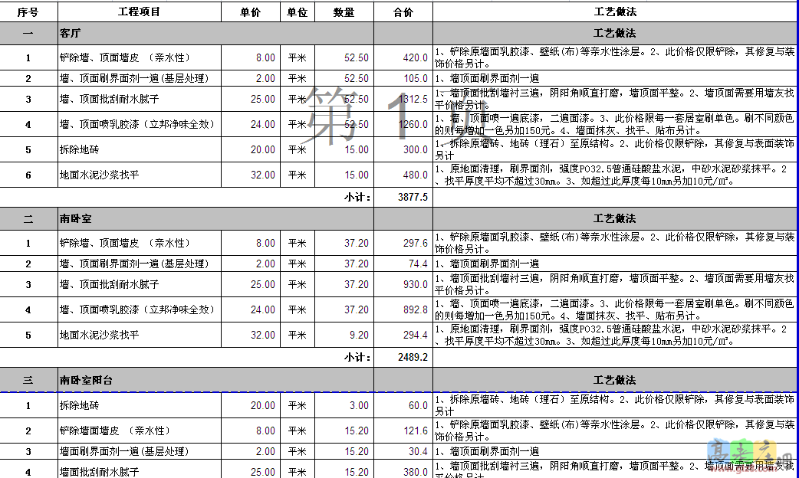The image size is (799, 478).
Task: Click the 数量 column header
Action: coord(344,12)
